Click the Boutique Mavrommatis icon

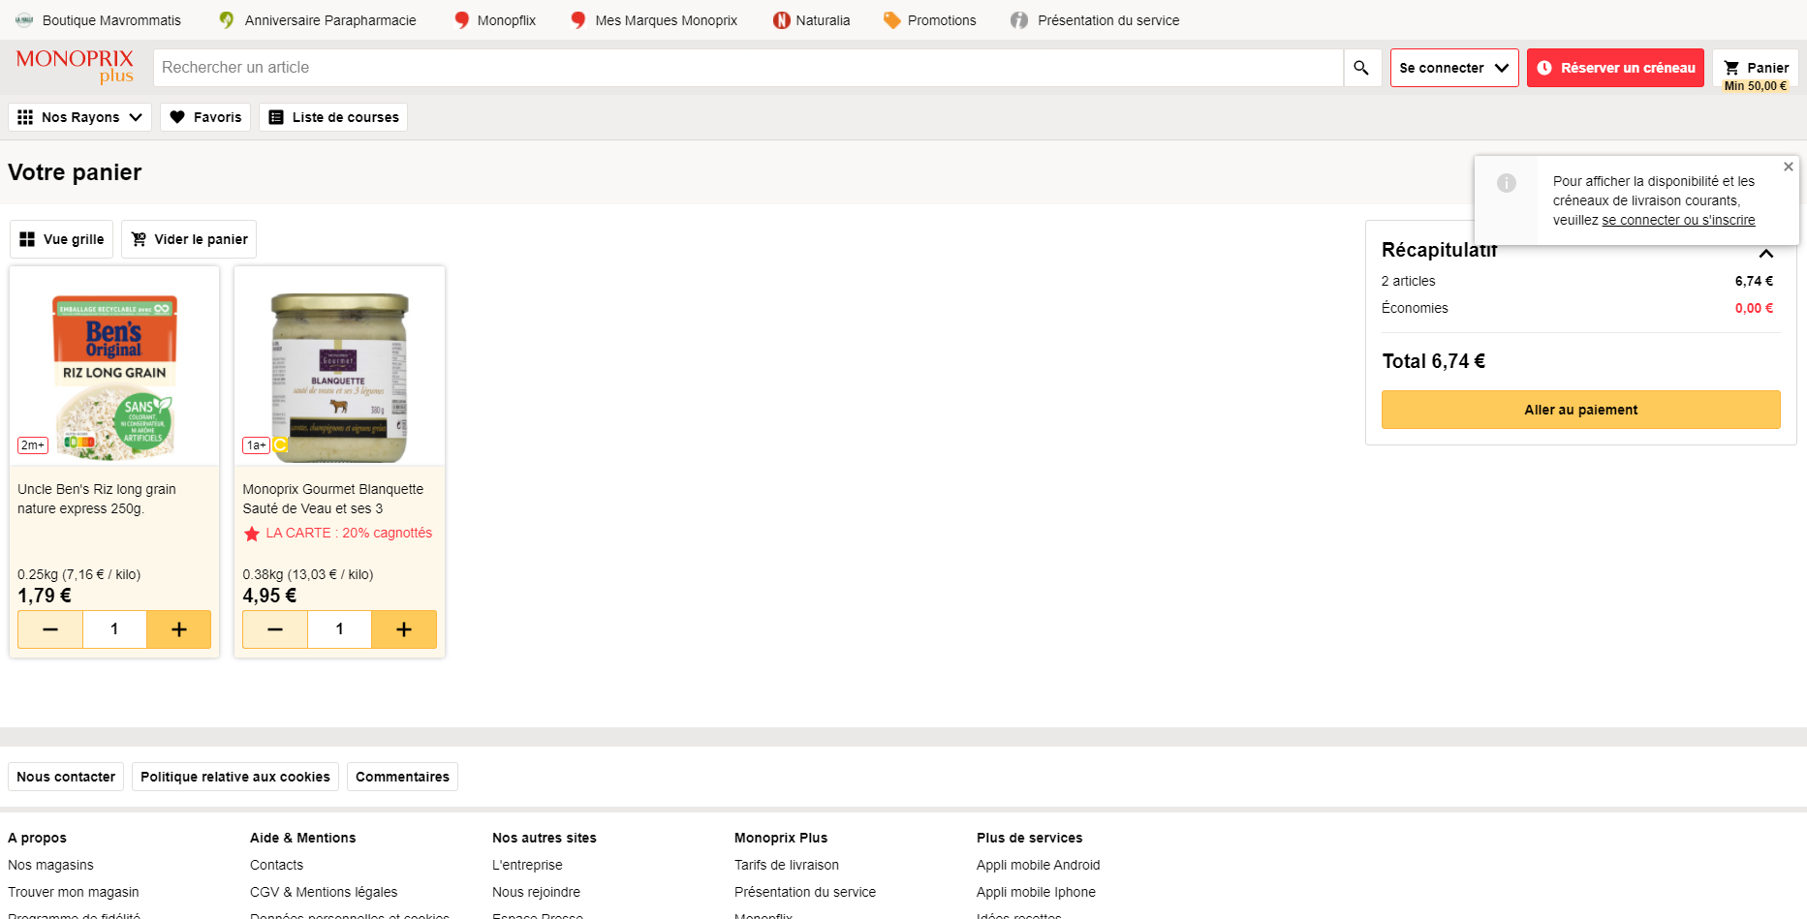pyautogui.click(x=24, y=20)
